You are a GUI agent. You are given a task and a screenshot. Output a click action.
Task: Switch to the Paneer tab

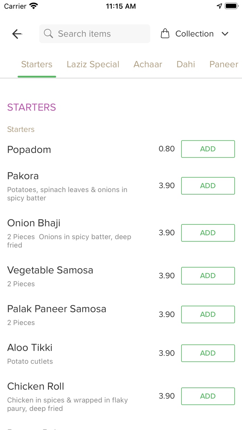(224, 64)
